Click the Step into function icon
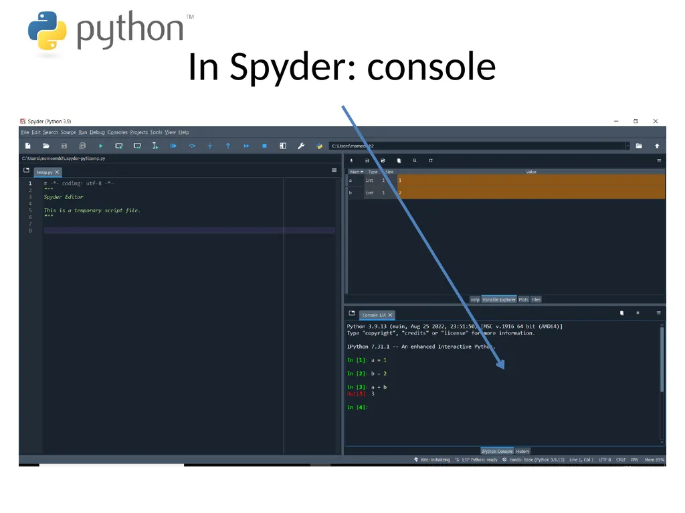 pyautogui.click(x=210, y=146)
